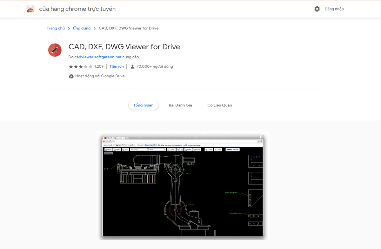Switch to the Có Liên Quan tab
Viewport: 381px width, 249px height.
coord(220,105)
